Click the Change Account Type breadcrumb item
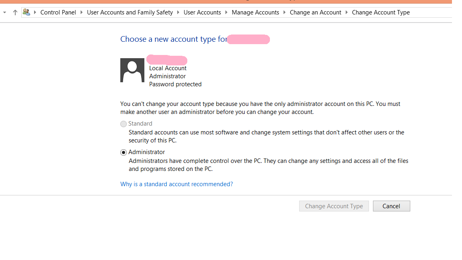462x260 pixels. [x=381, y=12]
